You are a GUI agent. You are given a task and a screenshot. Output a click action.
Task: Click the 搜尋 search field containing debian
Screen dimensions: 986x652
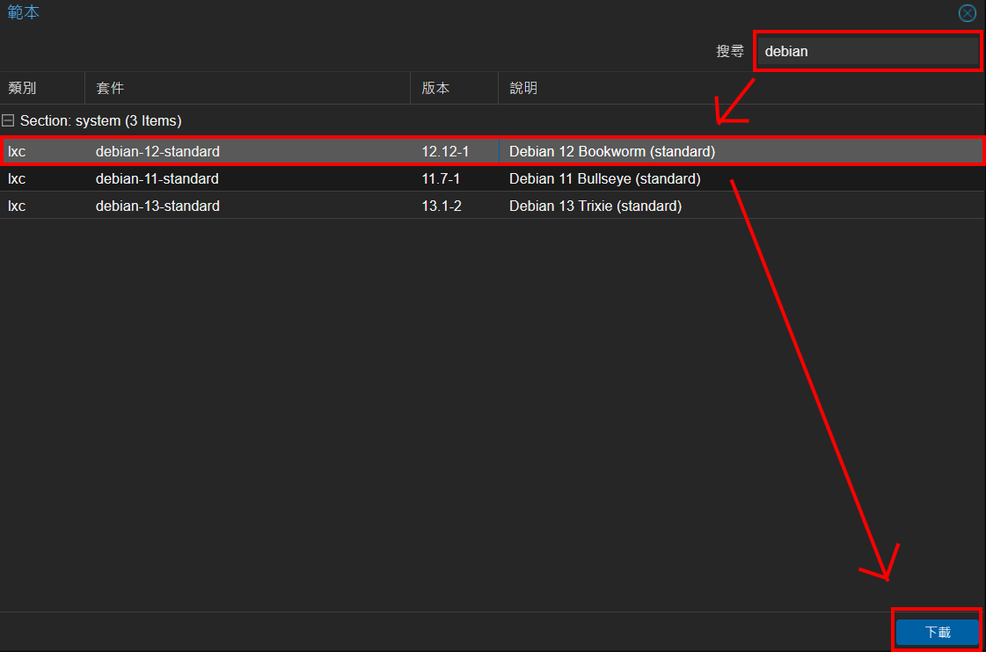[867, 52]
